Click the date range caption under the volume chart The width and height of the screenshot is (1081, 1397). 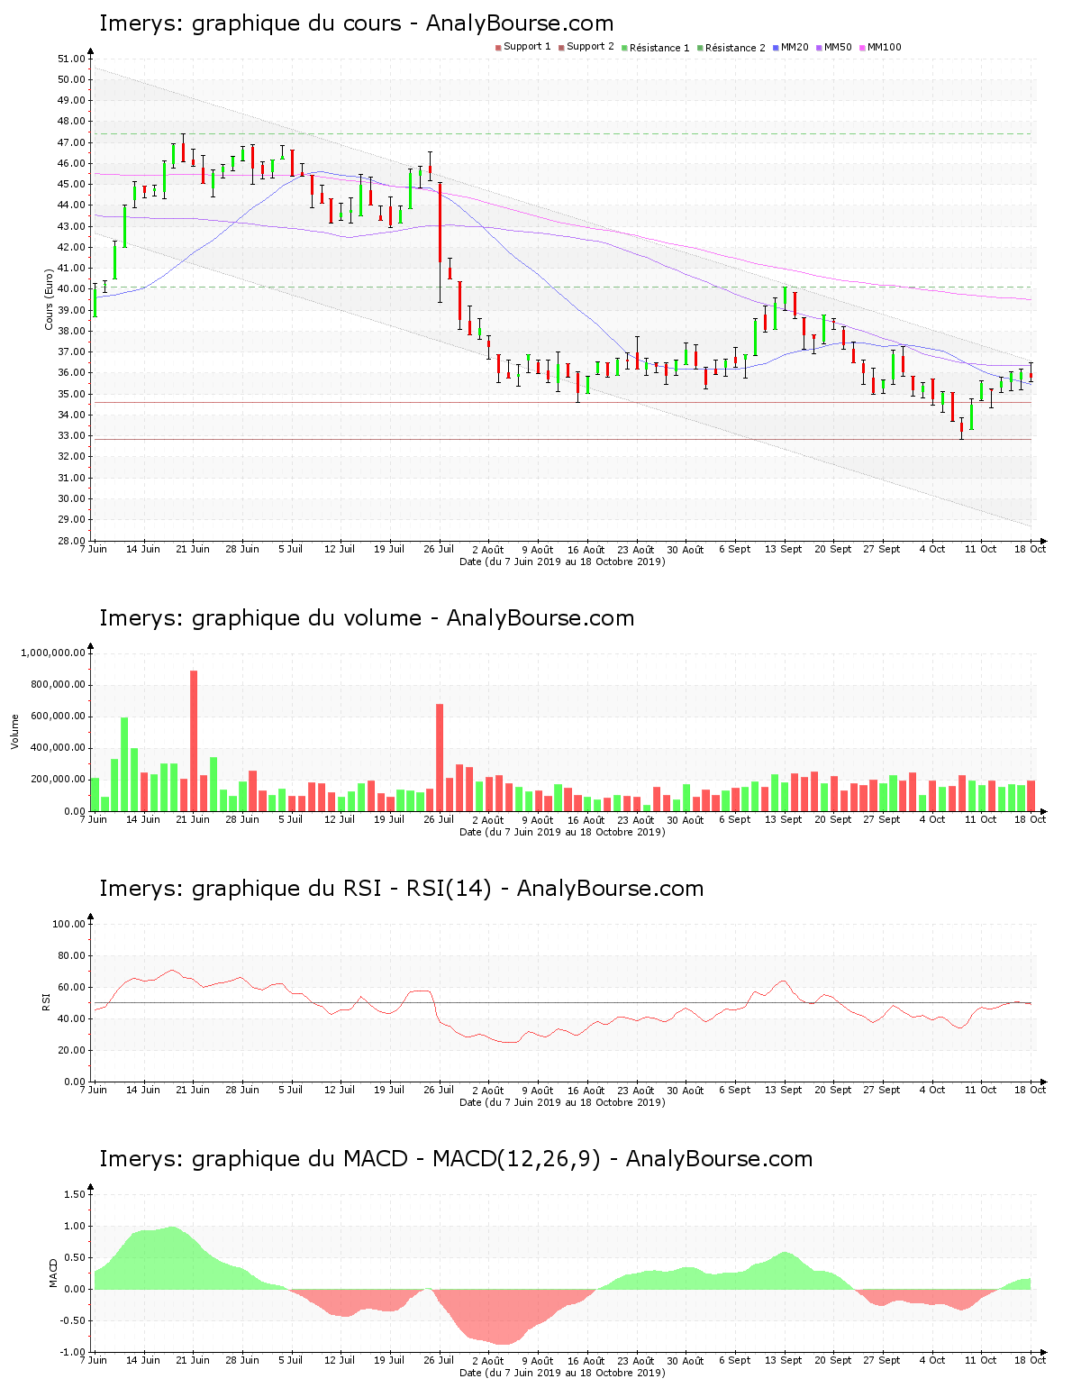pyautogui.click(x=562, y=832)
